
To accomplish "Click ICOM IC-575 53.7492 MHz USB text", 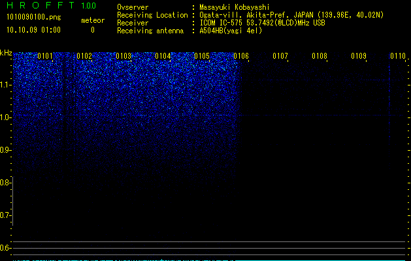I will 263,23.
